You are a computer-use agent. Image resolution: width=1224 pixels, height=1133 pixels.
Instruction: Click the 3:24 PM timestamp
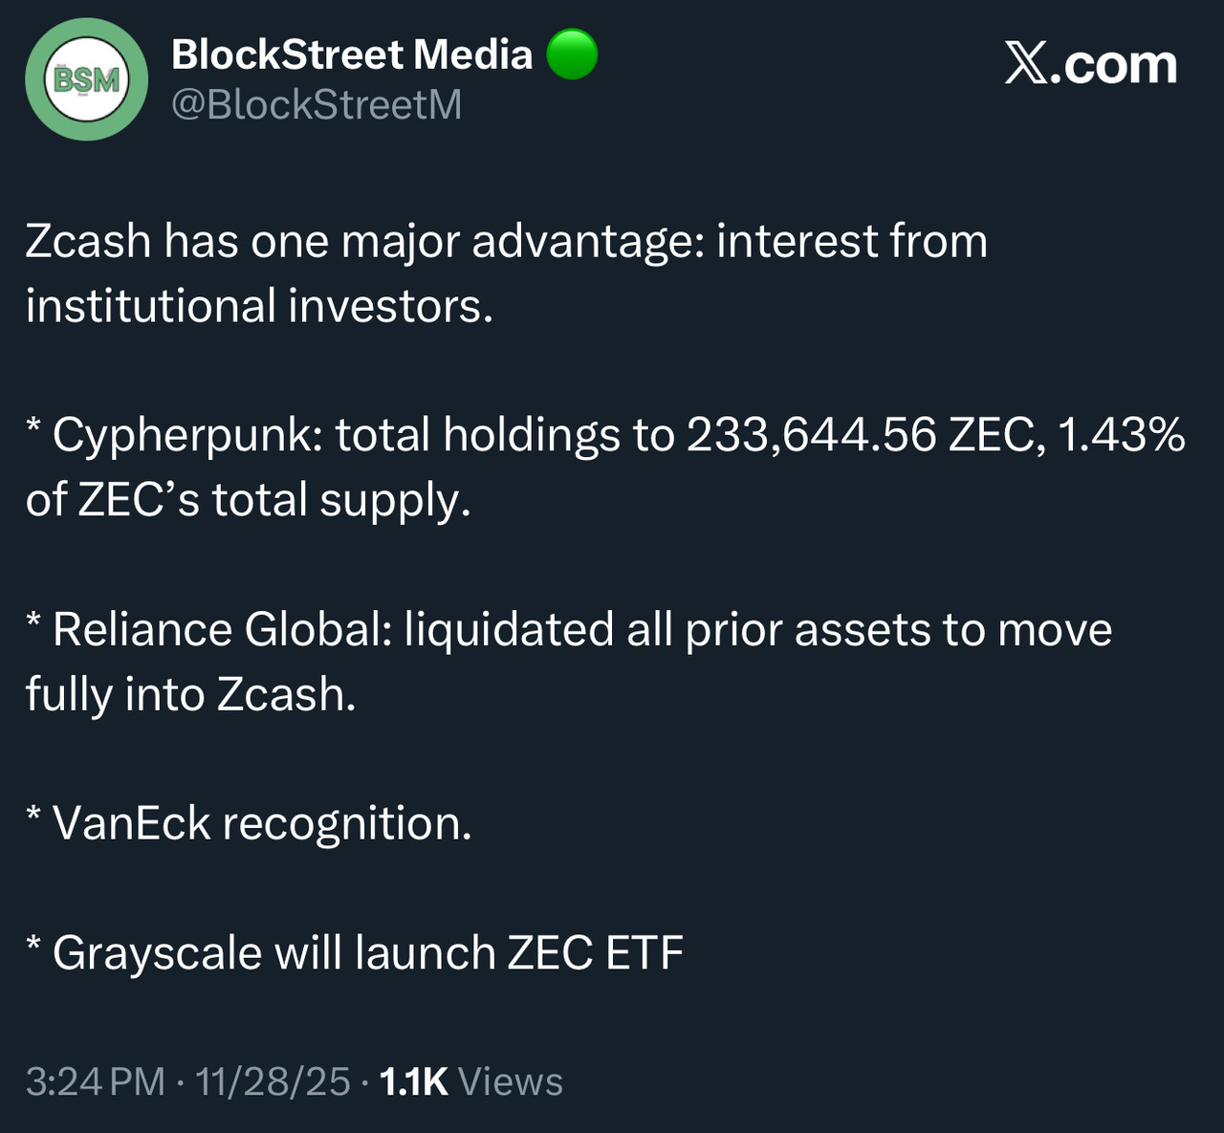coord(95,1081)
